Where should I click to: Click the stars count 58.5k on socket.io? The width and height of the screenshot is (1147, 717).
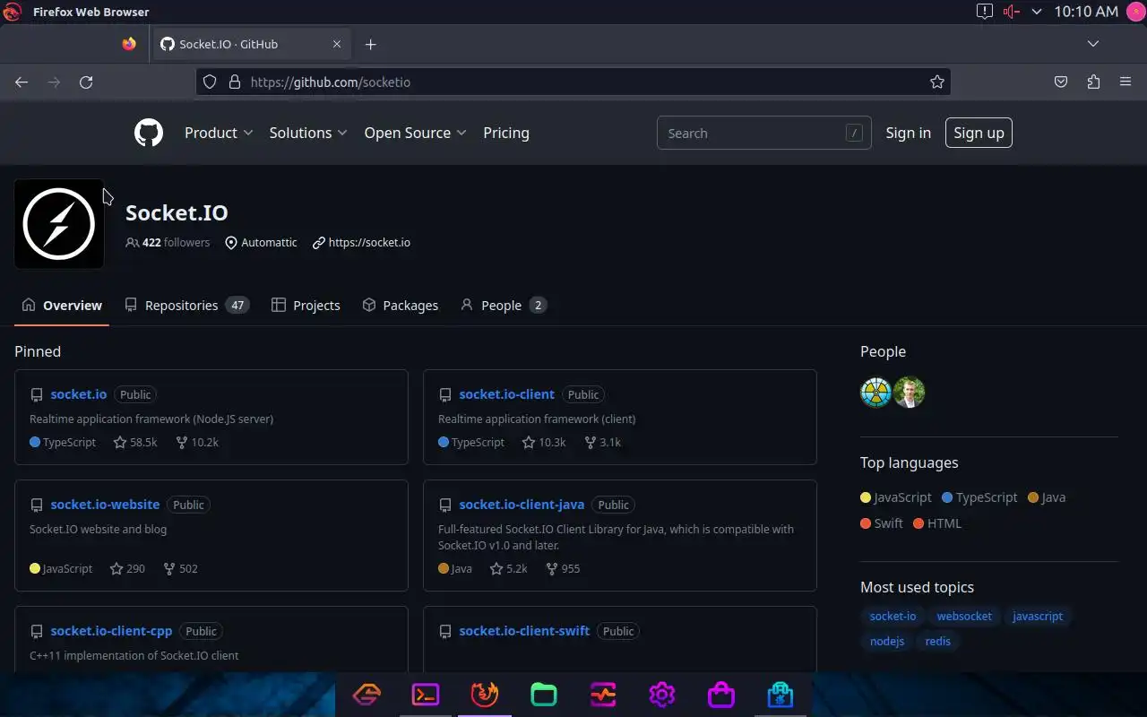(135, 442)
